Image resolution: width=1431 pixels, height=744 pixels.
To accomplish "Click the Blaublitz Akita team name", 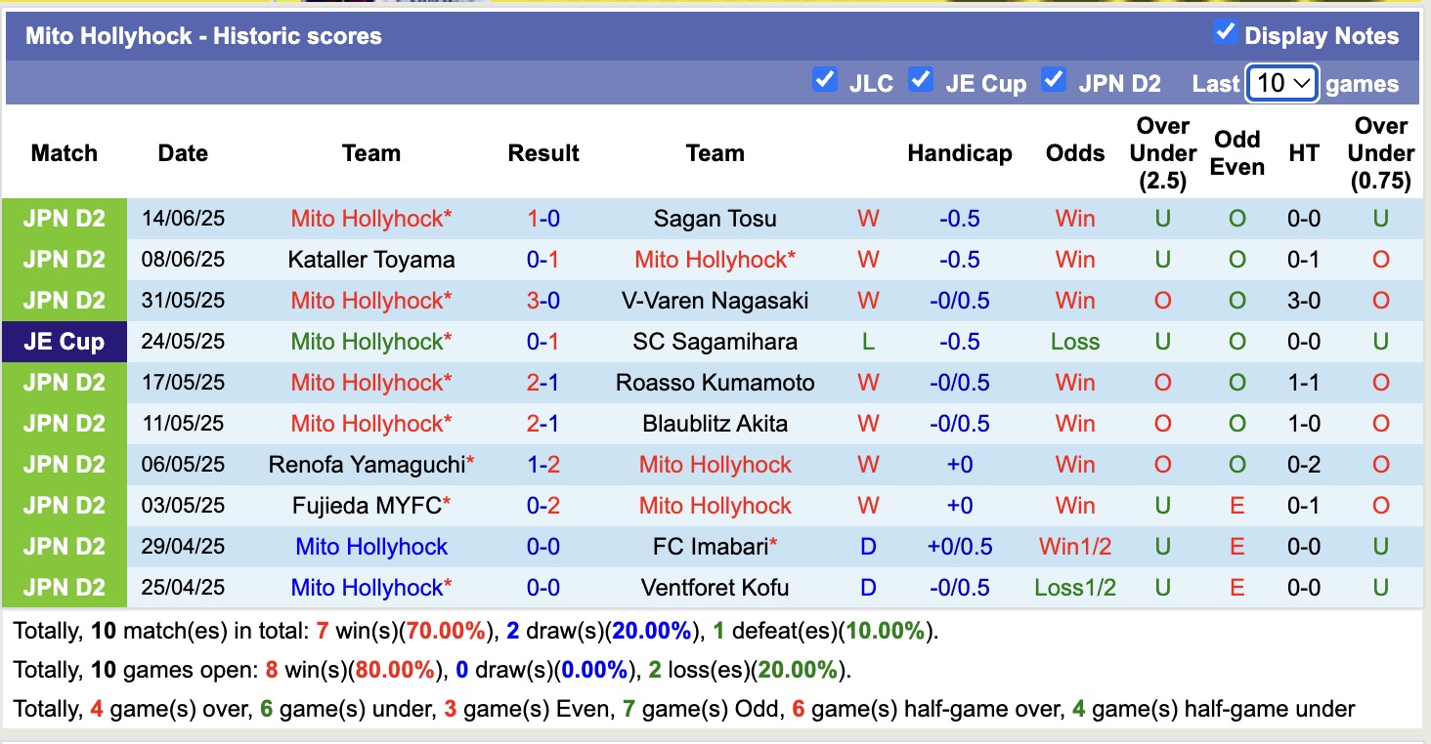I will click(715, 424).
